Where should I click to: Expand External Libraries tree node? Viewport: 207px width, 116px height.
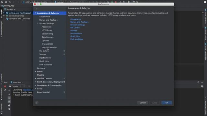pos(4,16)
